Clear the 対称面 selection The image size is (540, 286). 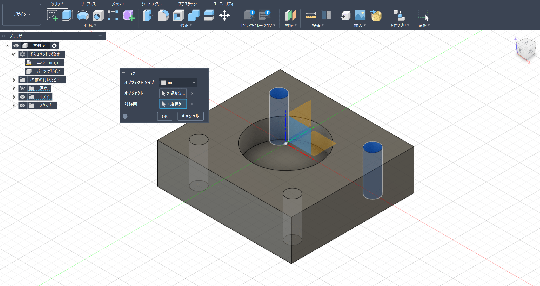pos(192,104)
